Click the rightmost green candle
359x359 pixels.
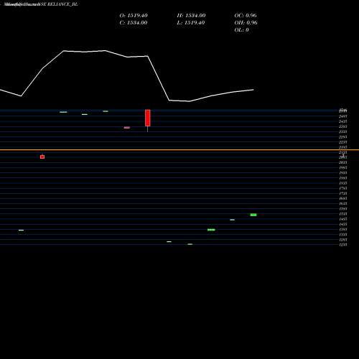pos(253,215)
